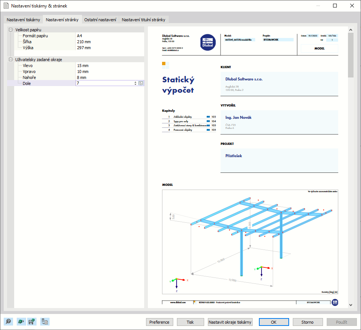
Task: Click Nastavit okraje tiskárny button
Action: tap(230, 322)
